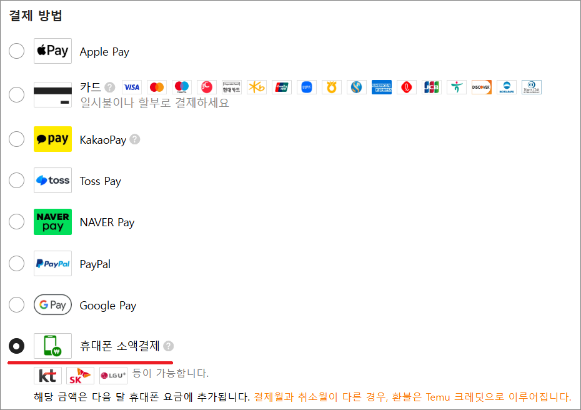Image resolution: width=581 pixels, height=410 pixels.
Task: Open the 휴대폰 소액결제 help tooltip
Action: [167, 346]
